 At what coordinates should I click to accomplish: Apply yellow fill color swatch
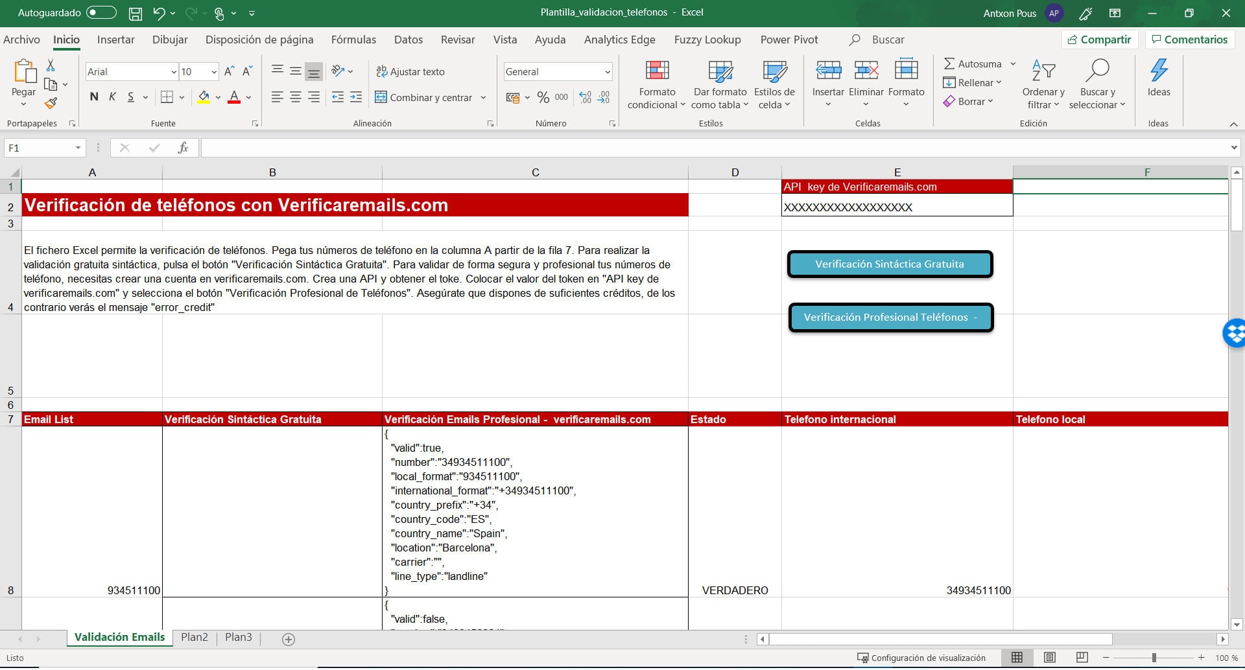(x=204, y=98)
